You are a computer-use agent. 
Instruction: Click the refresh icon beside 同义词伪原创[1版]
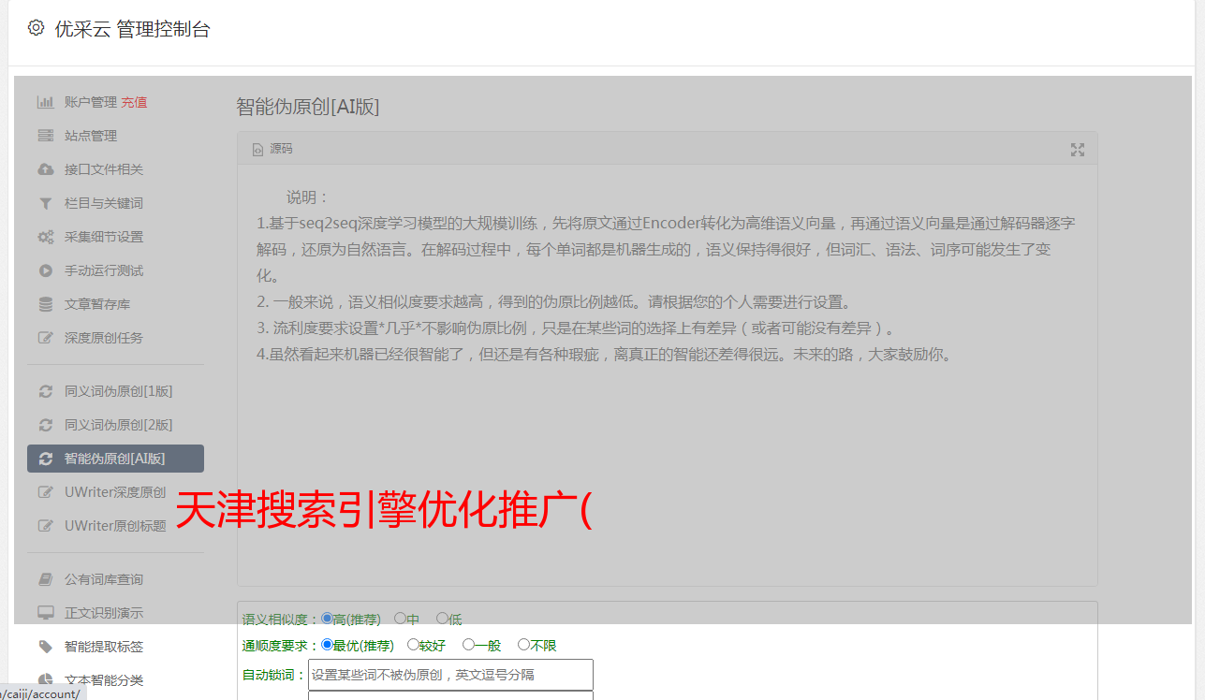pos(45,391)
